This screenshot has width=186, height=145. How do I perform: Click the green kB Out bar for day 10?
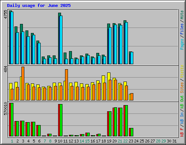pyautogui.click(x=61, y=120)
